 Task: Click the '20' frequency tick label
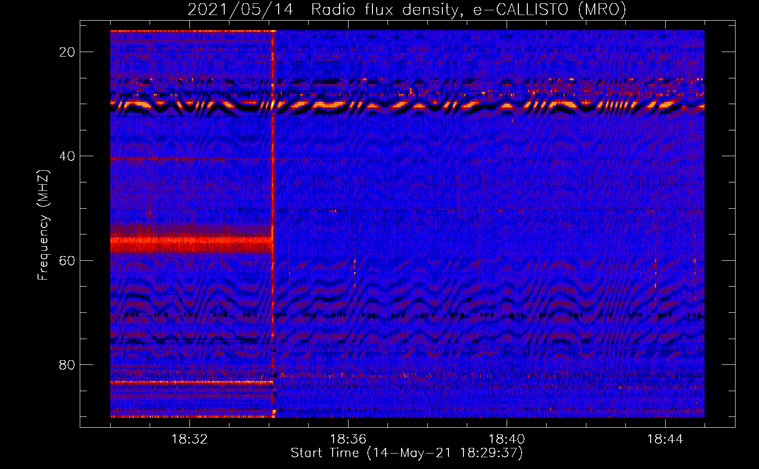click(68, 52)
